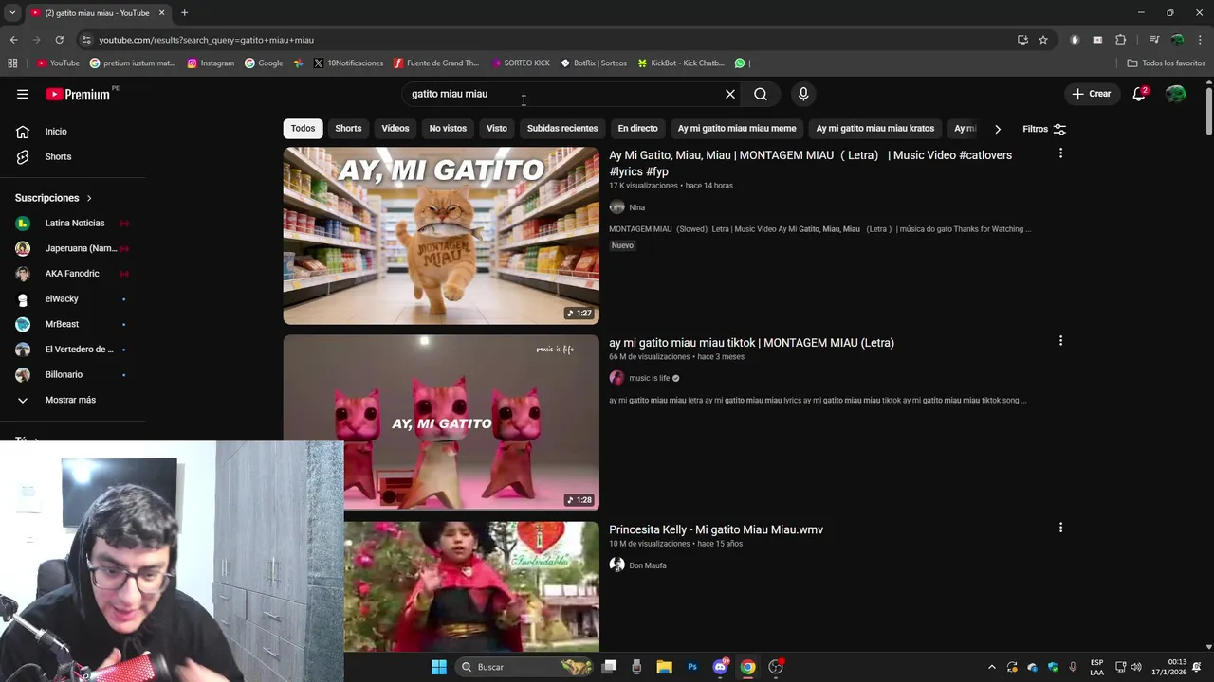Screen dimensions: 1214x682
Task: Open the Nina channel link
Action: click(636, 207)
